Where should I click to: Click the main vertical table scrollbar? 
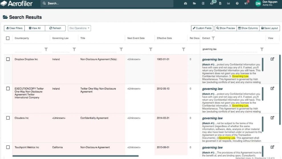[280, 90]
